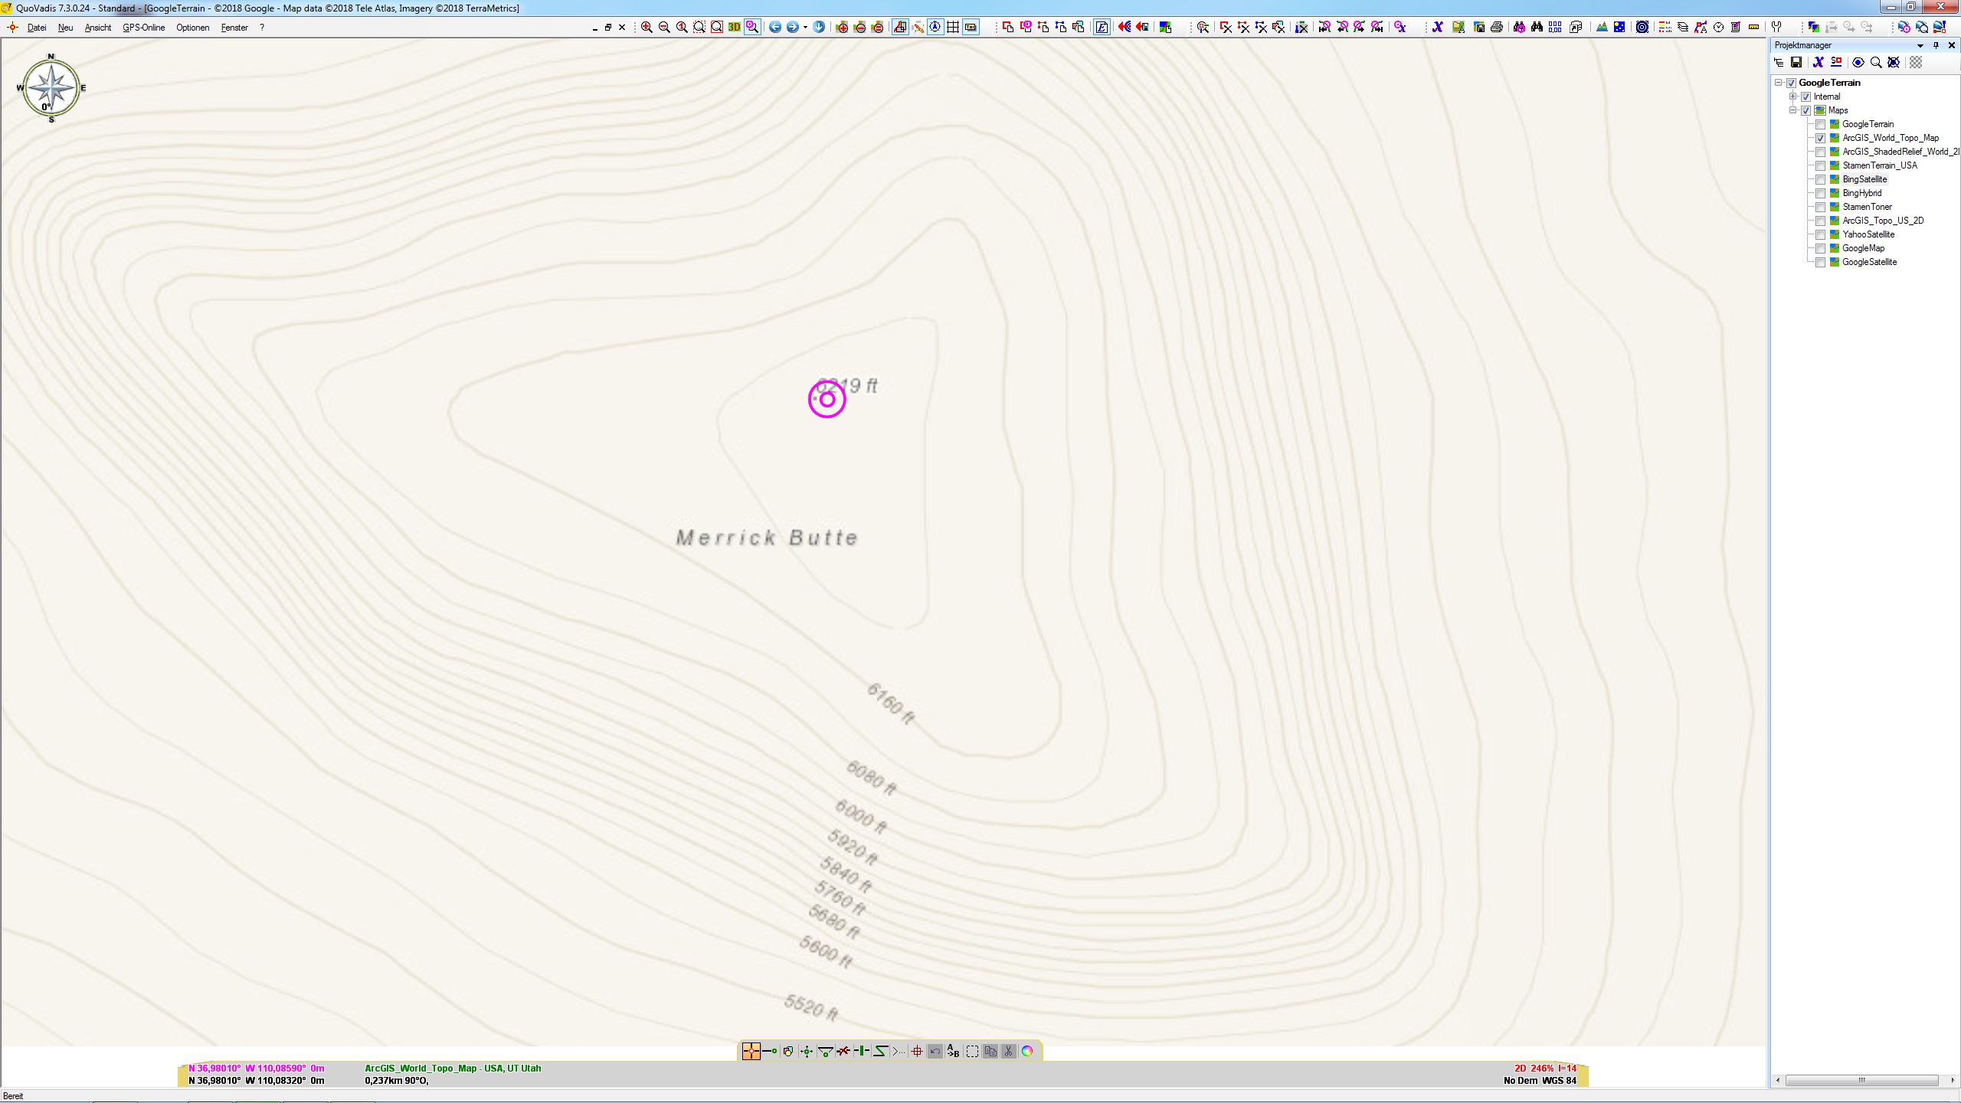Click the zoom out magnifier icon
This screenshot has width=1961, height=1103.
664,28
